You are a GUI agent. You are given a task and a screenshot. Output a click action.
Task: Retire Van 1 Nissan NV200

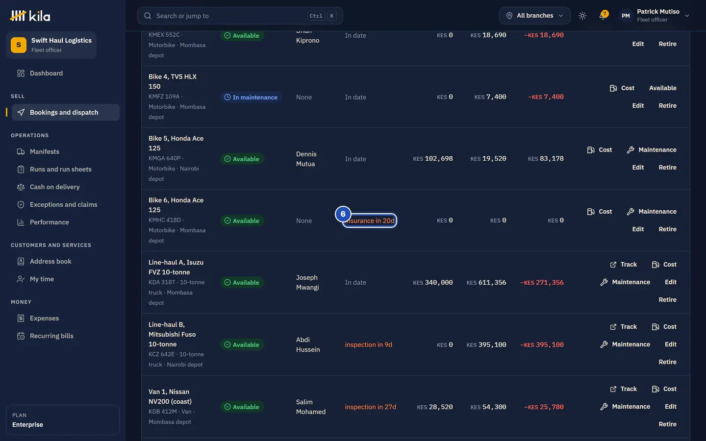pyautogui.click(x=667, y=424)
